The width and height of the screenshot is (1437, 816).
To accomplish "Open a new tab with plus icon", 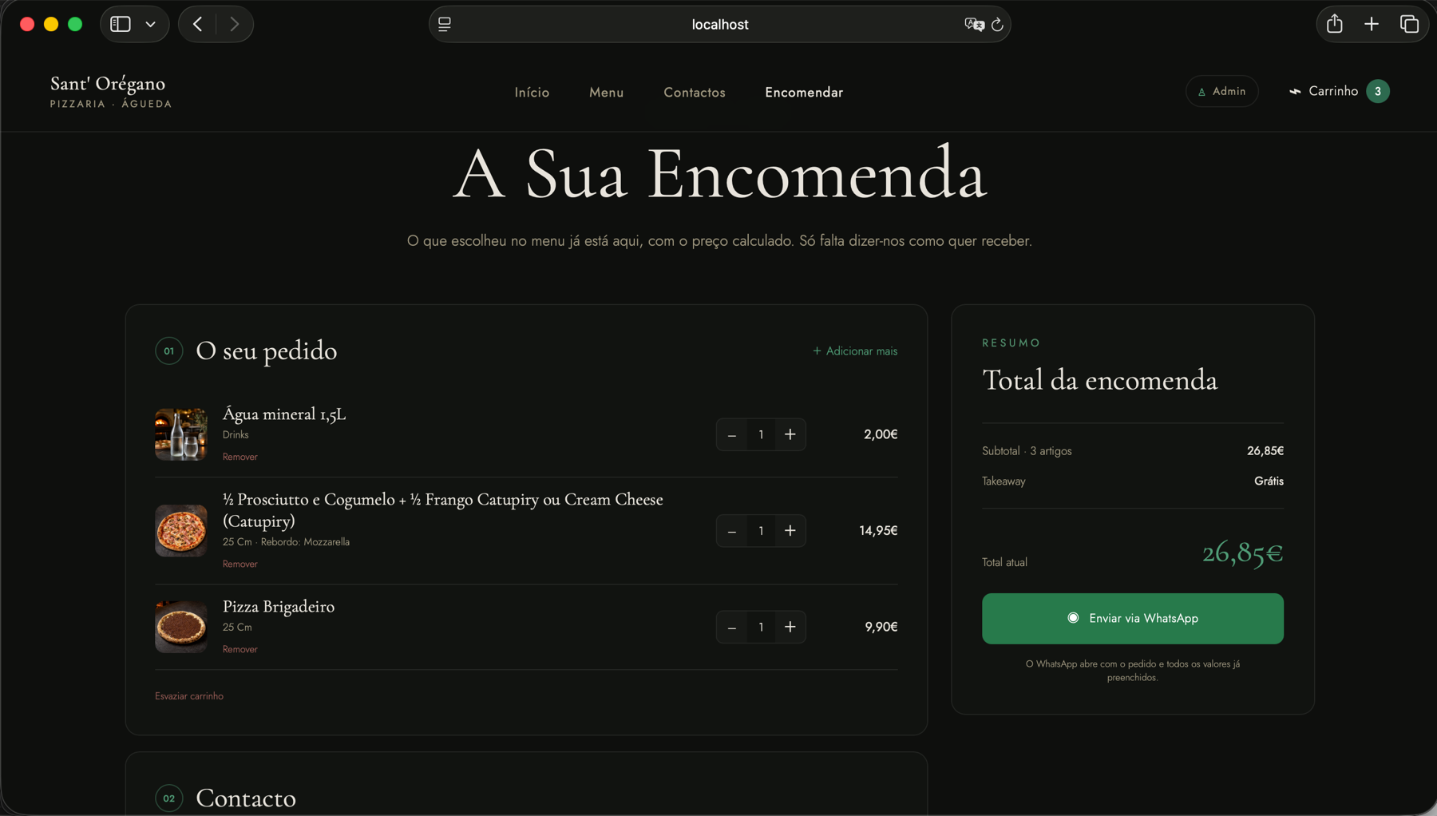I will (1372, 24).
